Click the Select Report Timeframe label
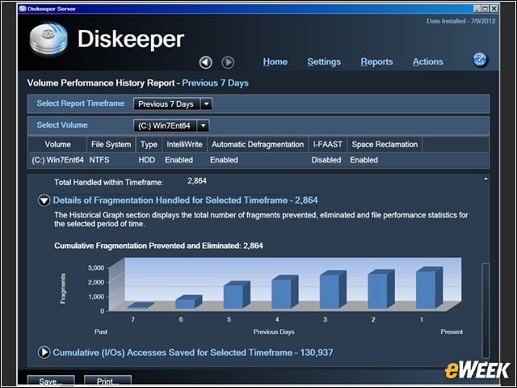This screenshot has width=517, height=388. point(81,103)
